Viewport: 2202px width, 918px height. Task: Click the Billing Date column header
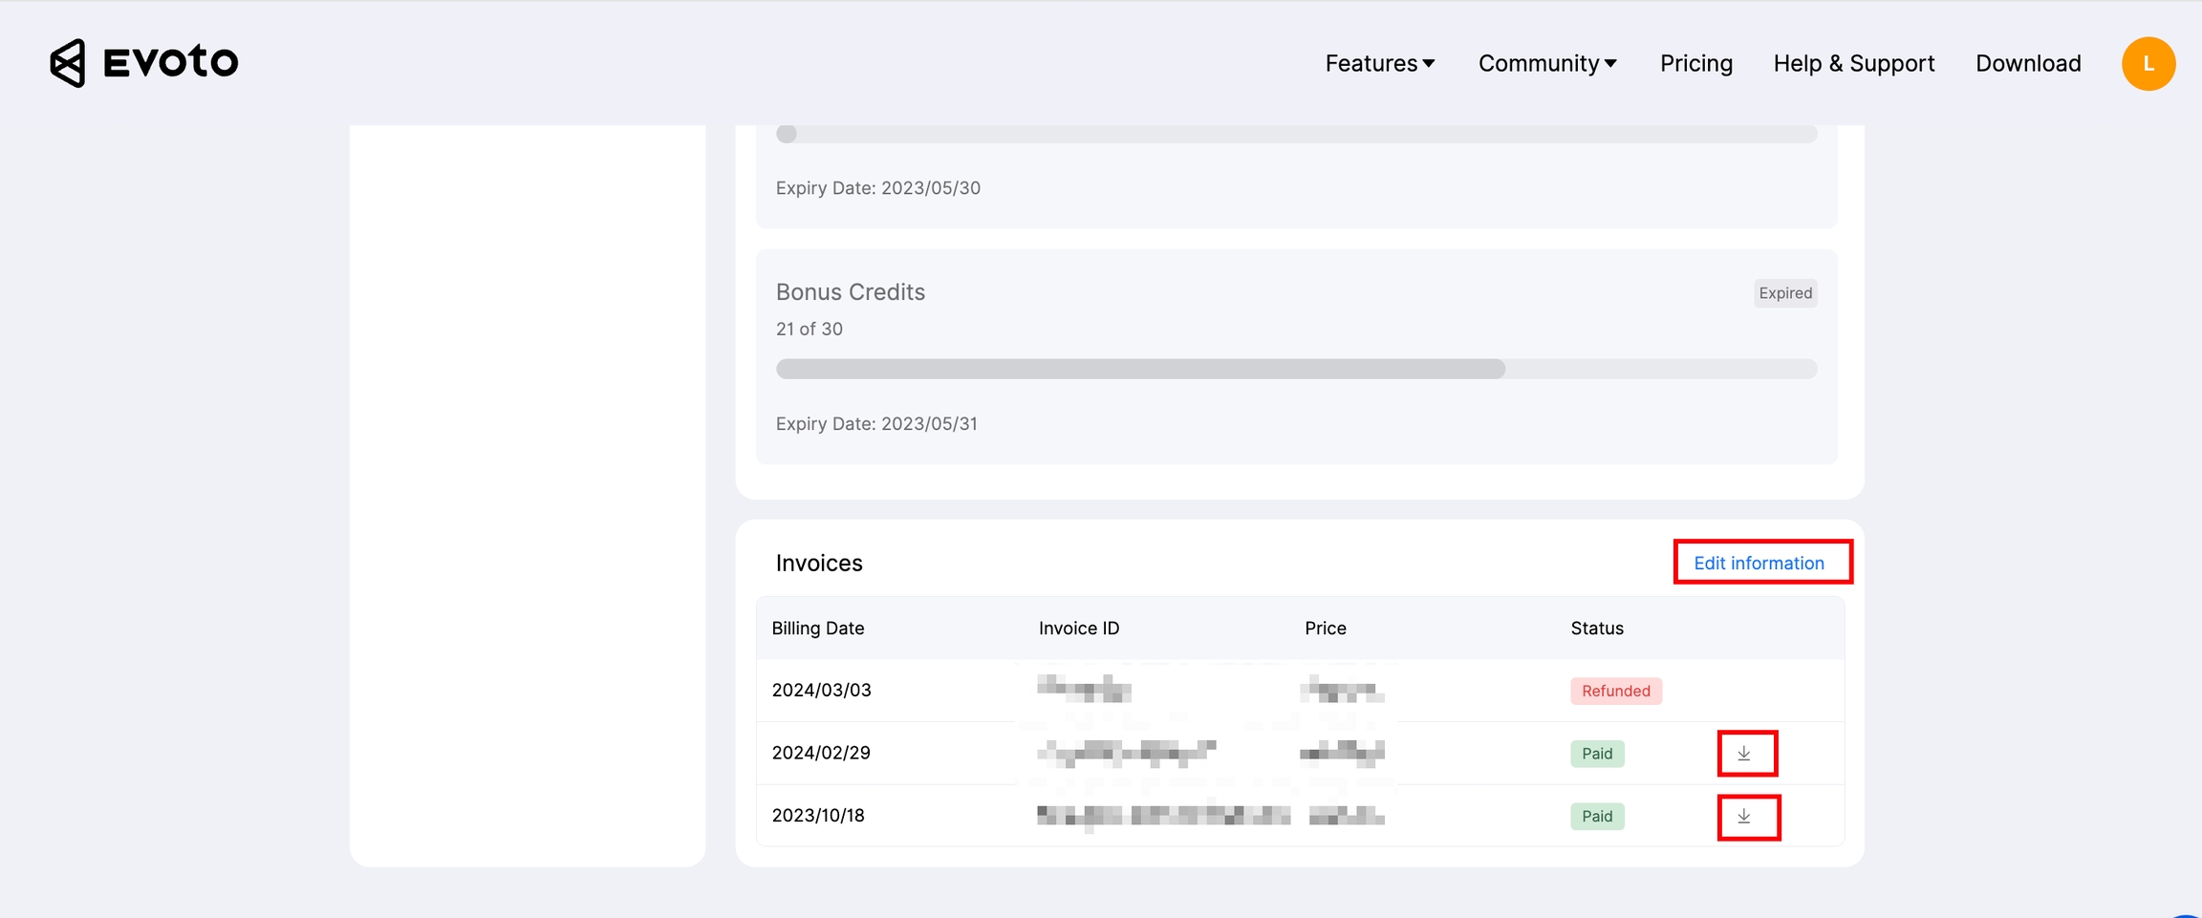817,629
